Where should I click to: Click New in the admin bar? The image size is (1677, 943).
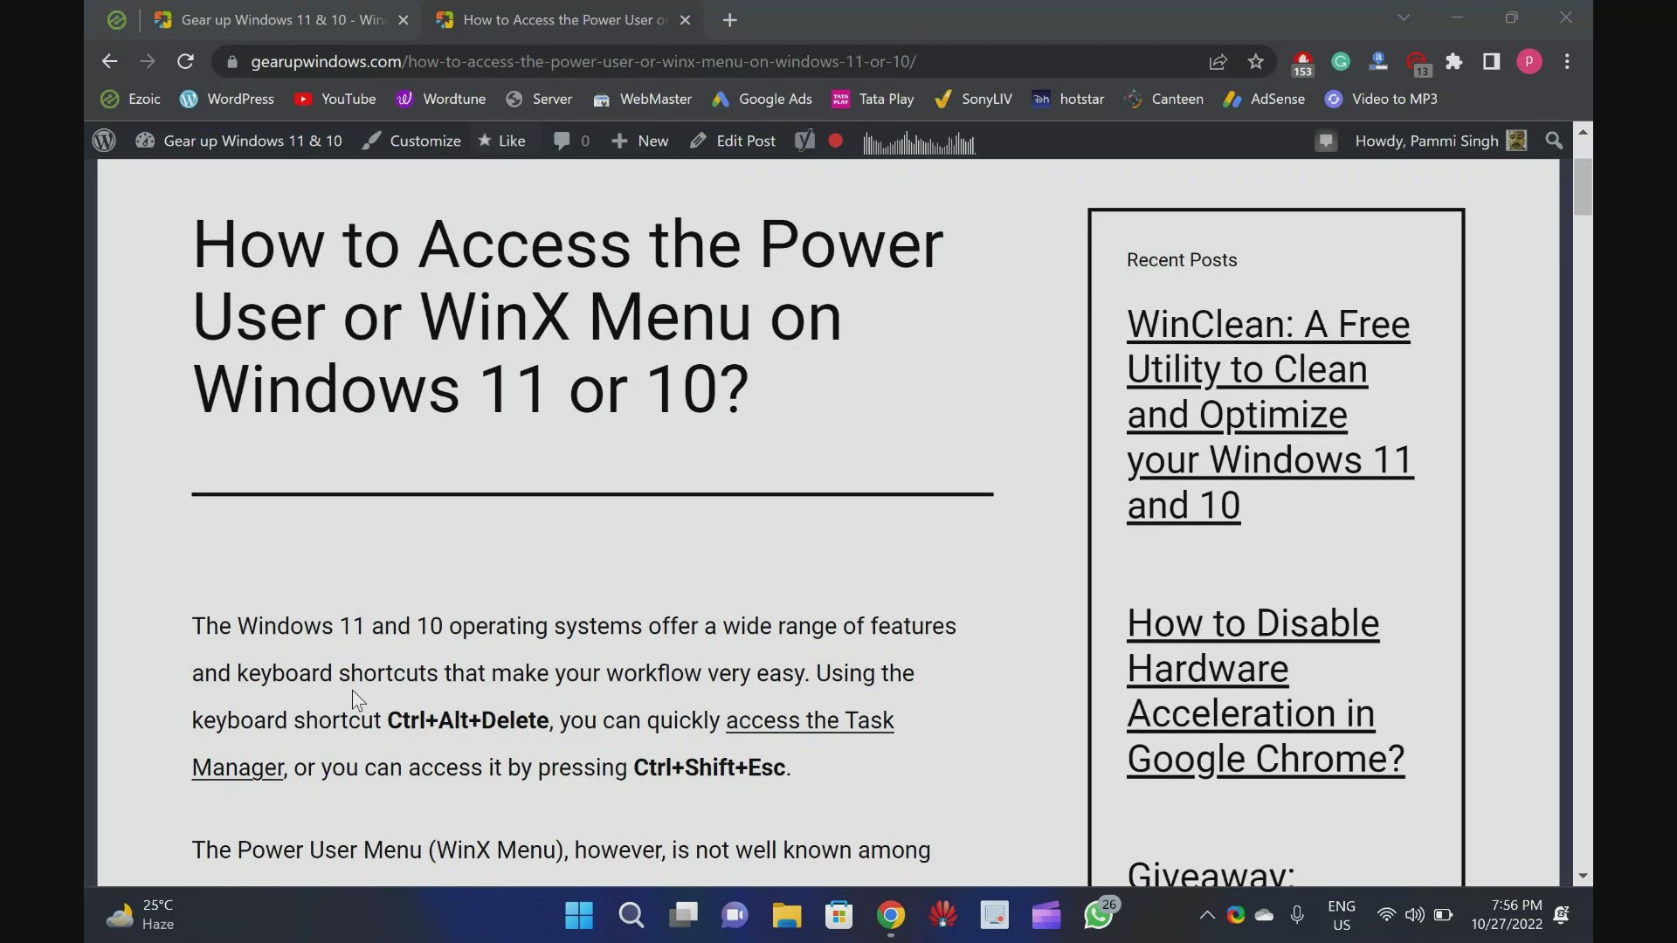tap(639, 141)
